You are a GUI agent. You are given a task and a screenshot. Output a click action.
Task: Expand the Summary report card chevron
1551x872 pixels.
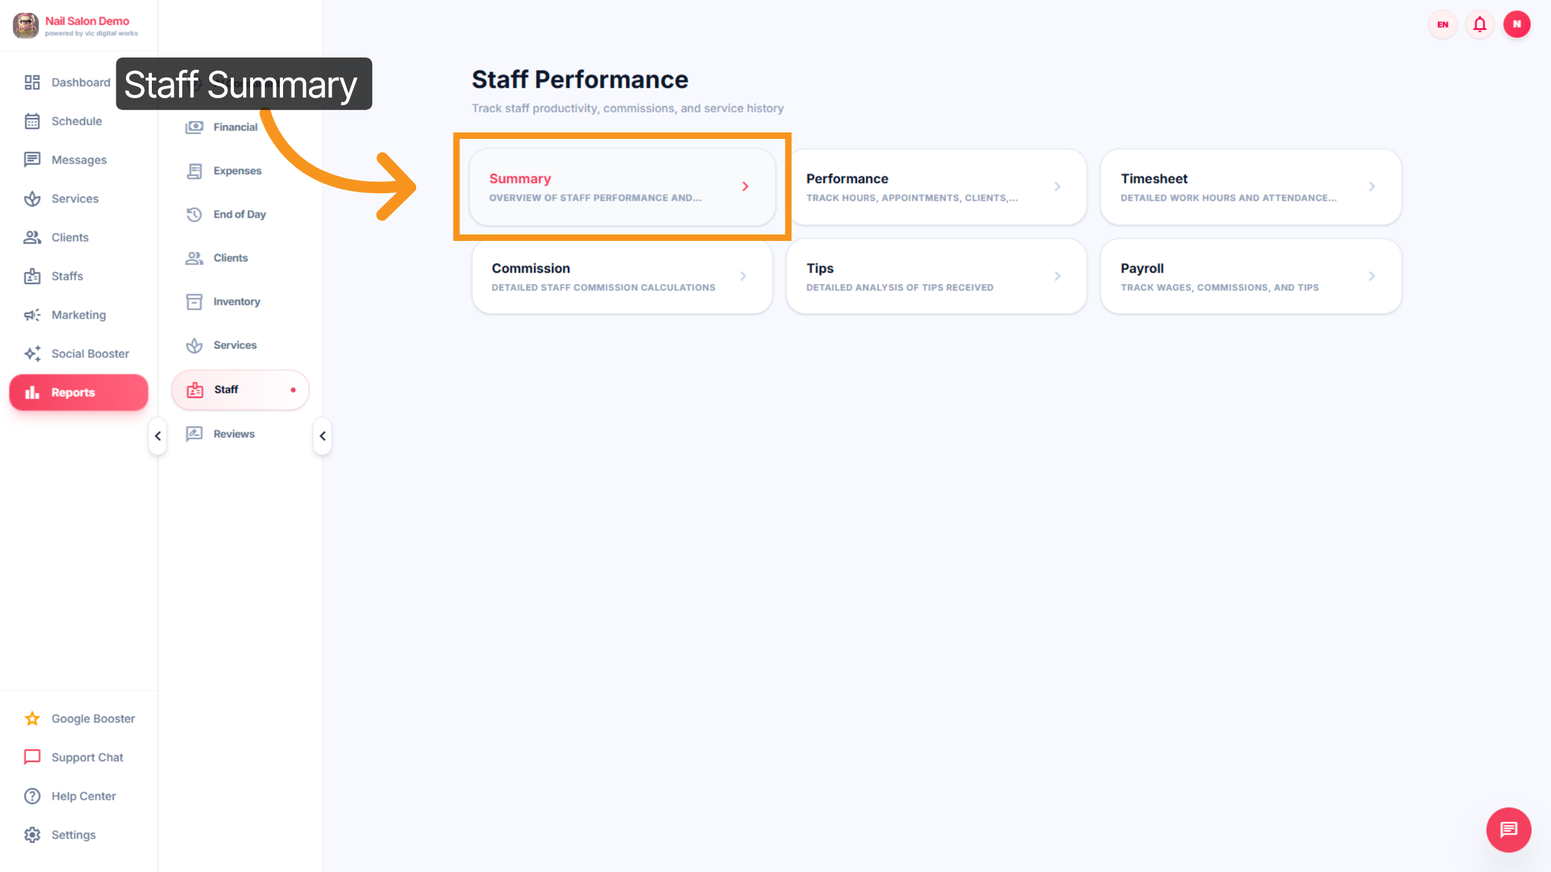coord(744,187)
